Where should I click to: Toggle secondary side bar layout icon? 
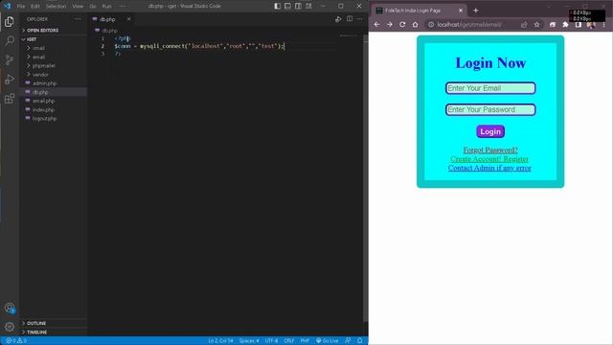tap(298, 6)
